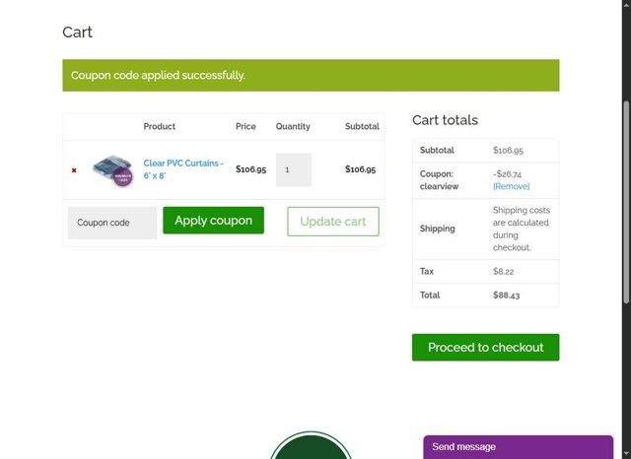Viewport: 631px width, 459px height.
Task: Open the Clear PVC Curtains - 6' x 8' link
Action: coord(183,169)
